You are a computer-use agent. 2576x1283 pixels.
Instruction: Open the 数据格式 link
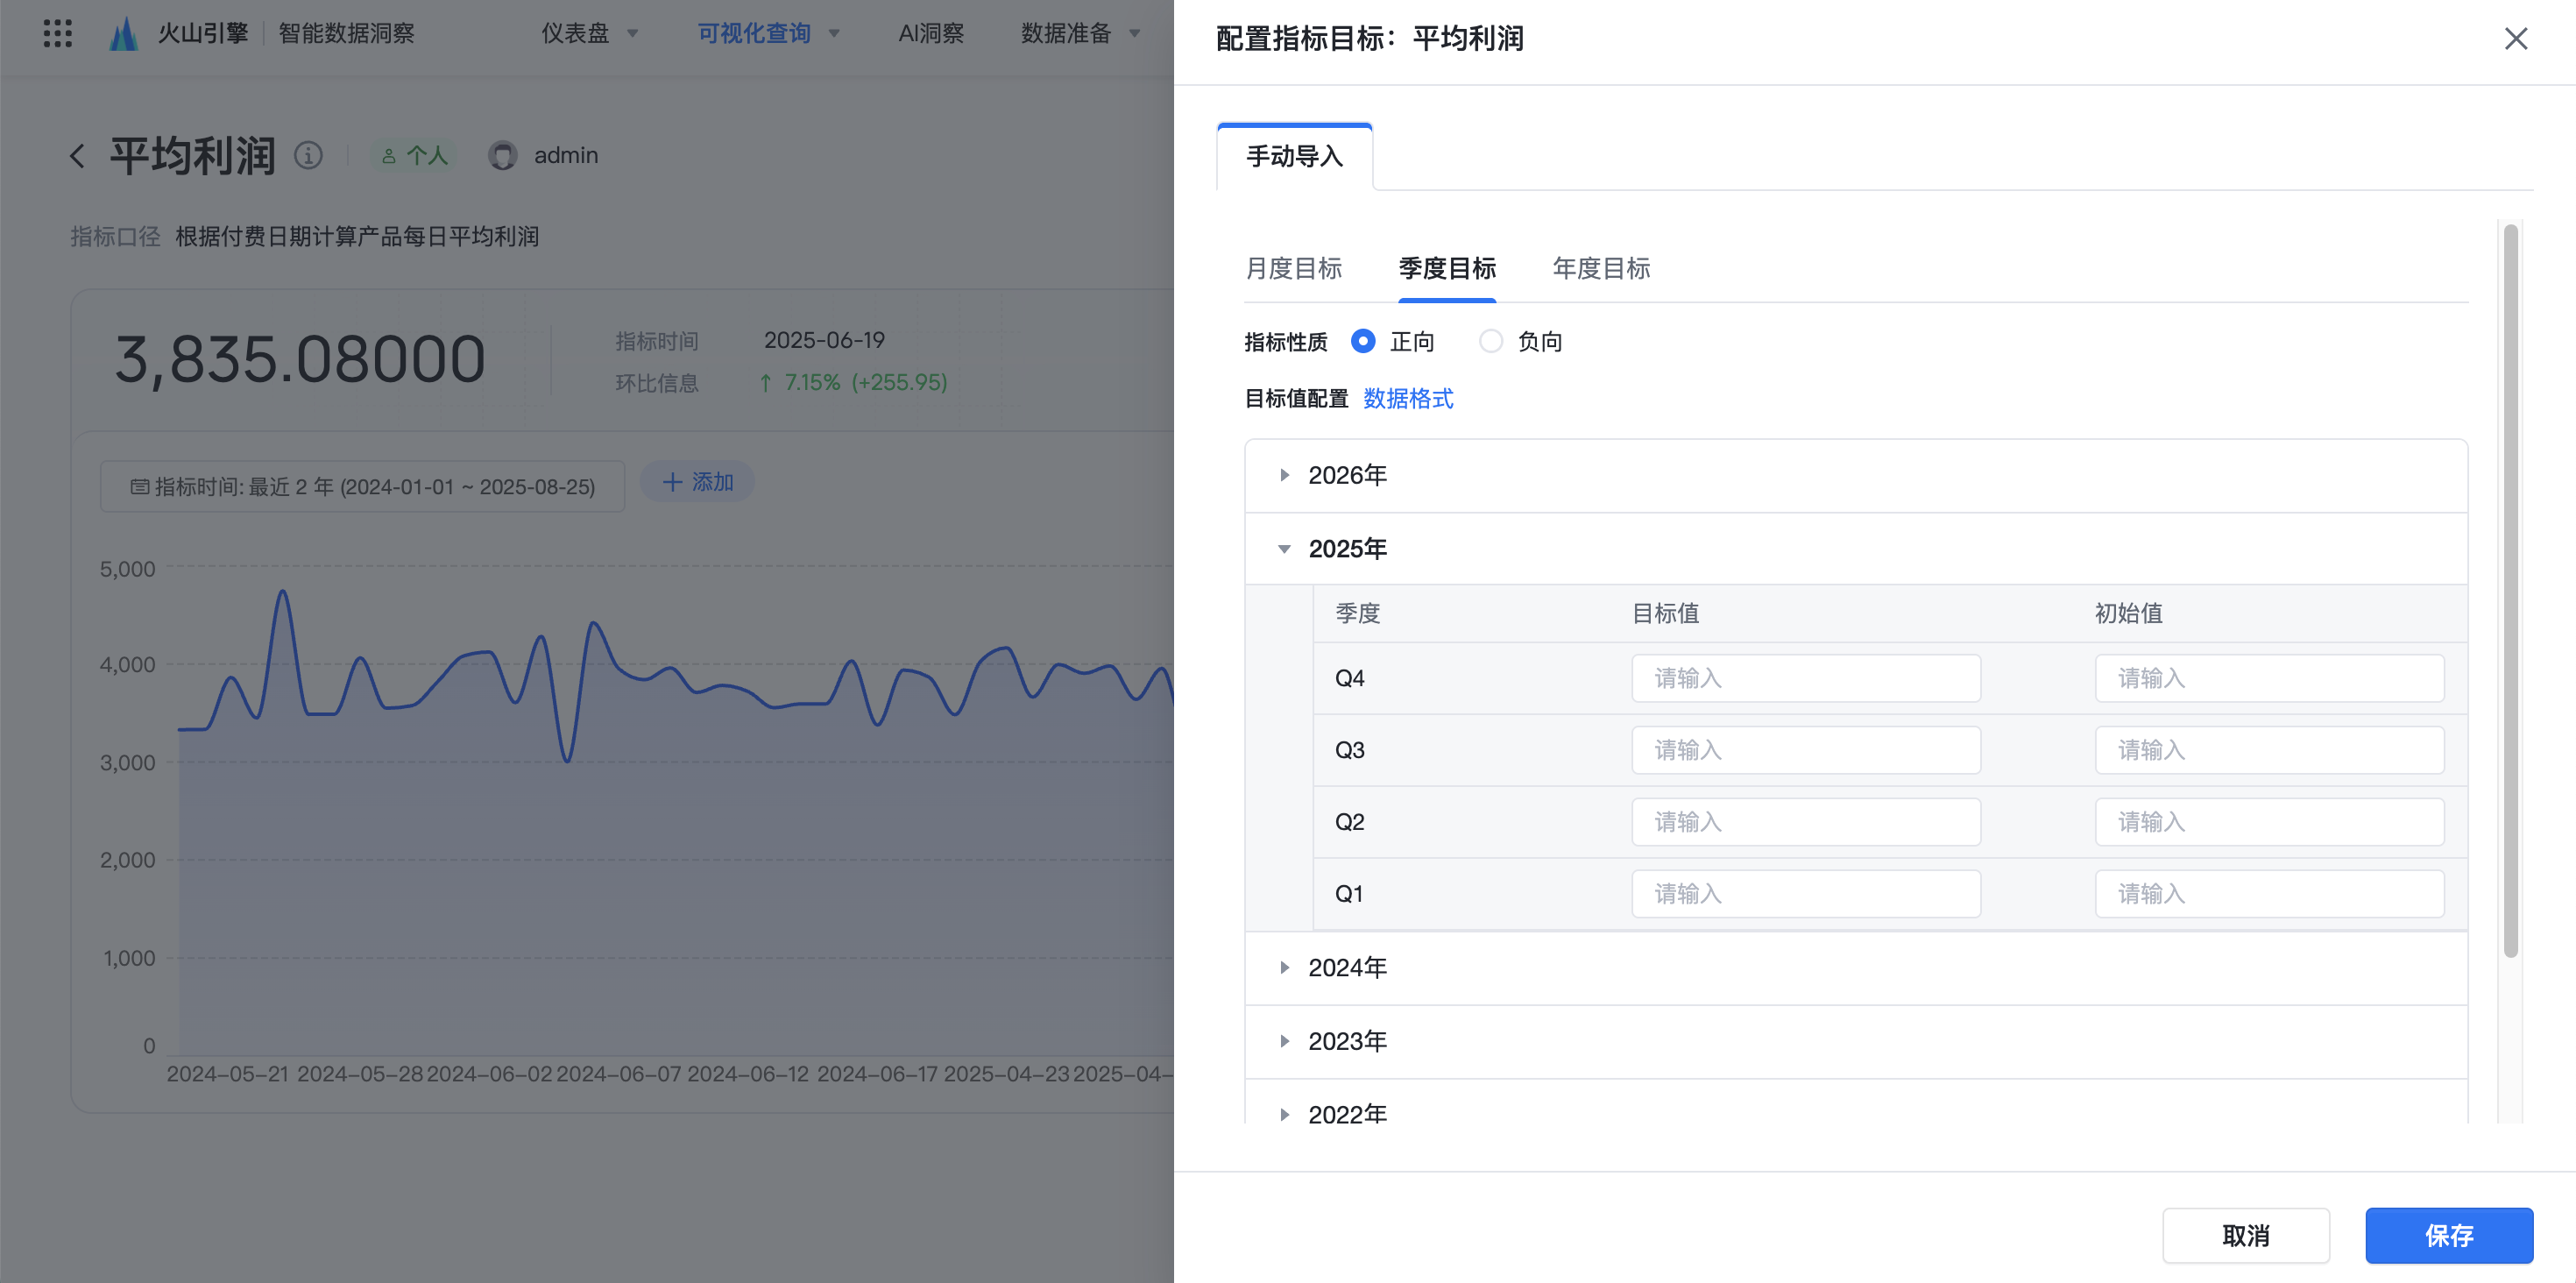(x=1407, y=399)
